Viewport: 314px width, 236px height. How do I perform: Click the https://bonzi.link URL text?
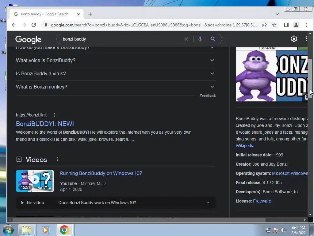coord(31,115)
